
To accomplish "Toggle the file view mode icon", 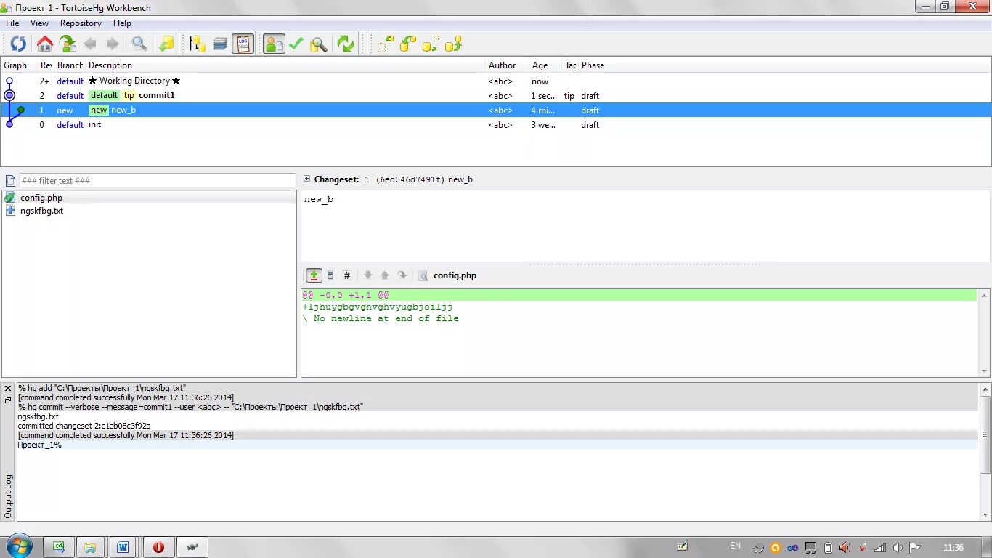I will [330, 275].
